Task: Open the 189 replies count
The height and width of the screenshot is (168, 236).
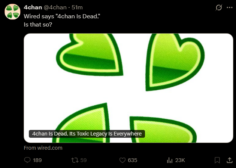Action: tap(37, 160)
